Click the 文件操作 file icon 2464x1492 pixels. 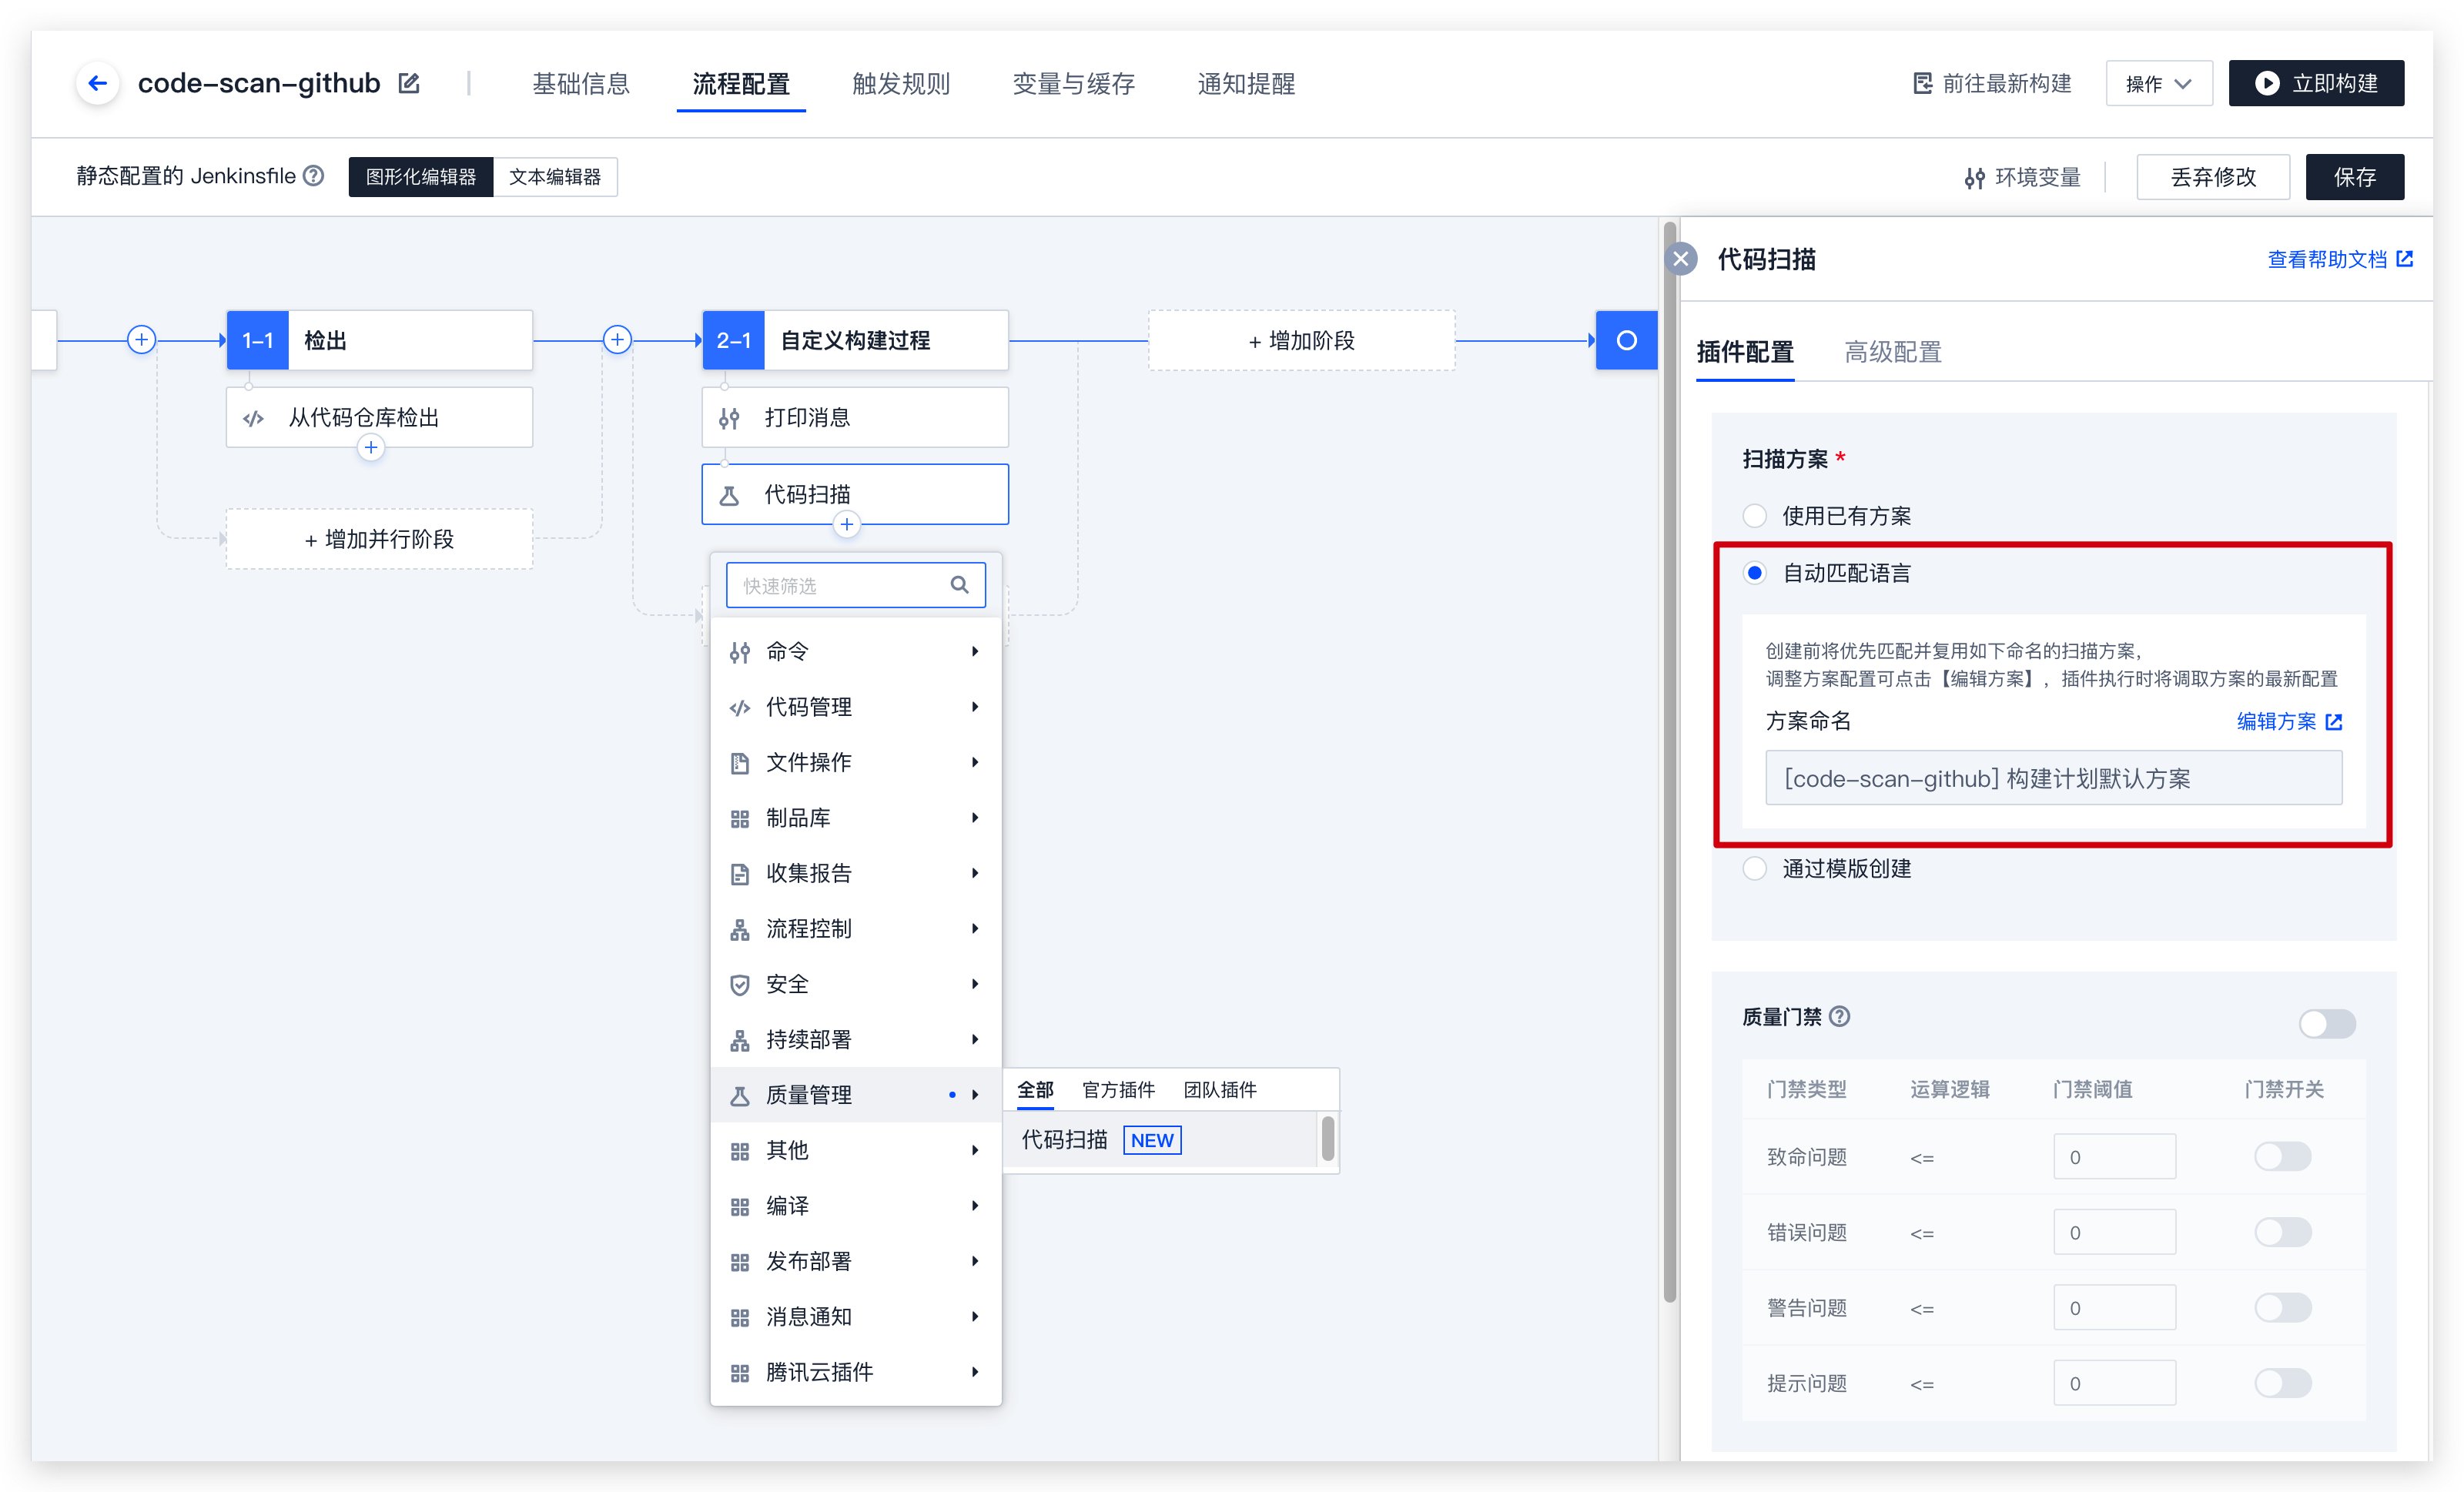(x=740, y=763)
